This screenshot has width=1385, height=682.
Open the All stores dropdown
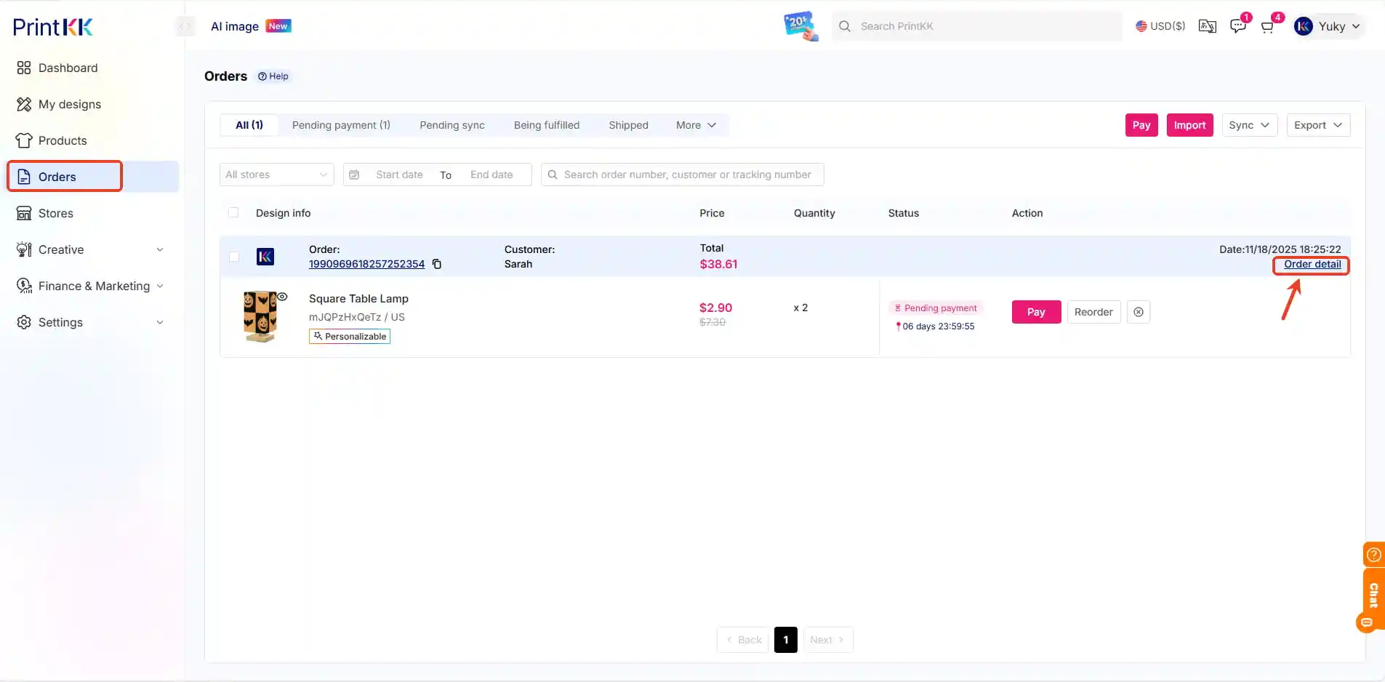coord(276,174)
